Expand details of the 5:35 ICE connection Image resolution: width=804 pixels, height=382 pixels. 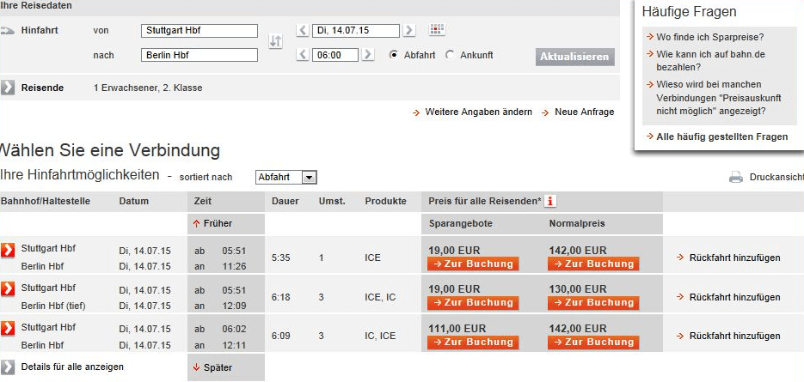pyautogui.click(x=9, y=250)
